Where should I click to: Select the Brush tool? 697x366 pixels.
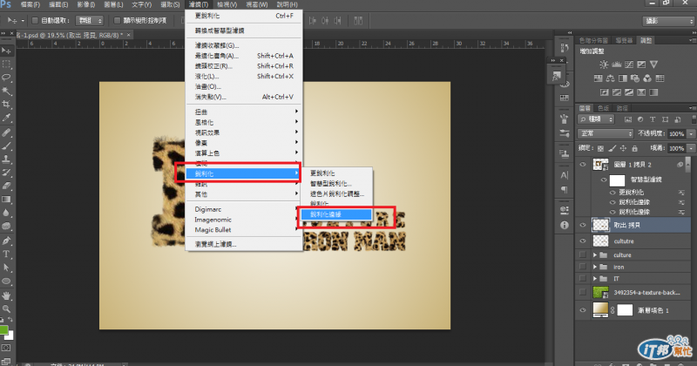pos(6,146)
